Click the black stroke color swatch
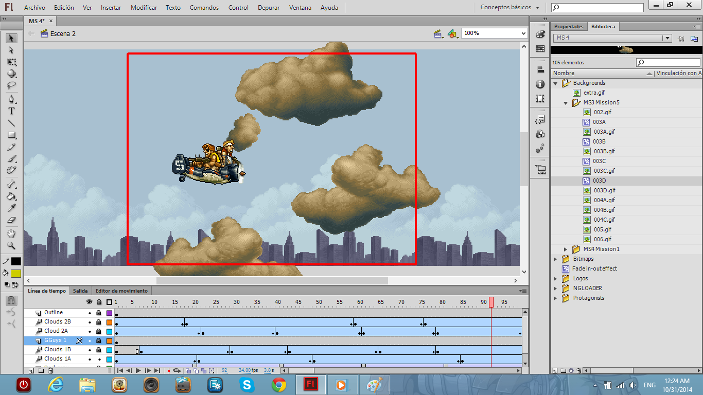Viewport: 703px width, 395px height. [16, 261]
